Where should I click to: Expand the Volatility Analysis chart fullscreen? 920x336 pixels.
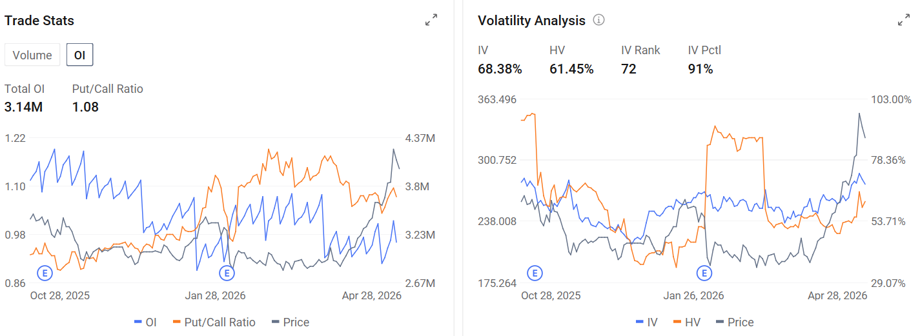[904, 20]
